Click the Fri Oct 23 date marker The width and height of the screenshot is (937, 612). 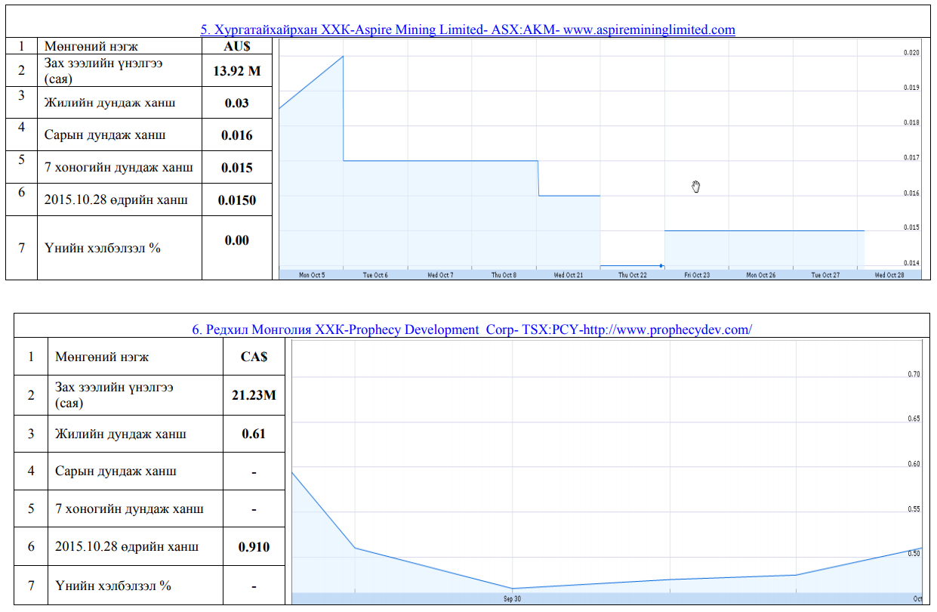point(697,275)
